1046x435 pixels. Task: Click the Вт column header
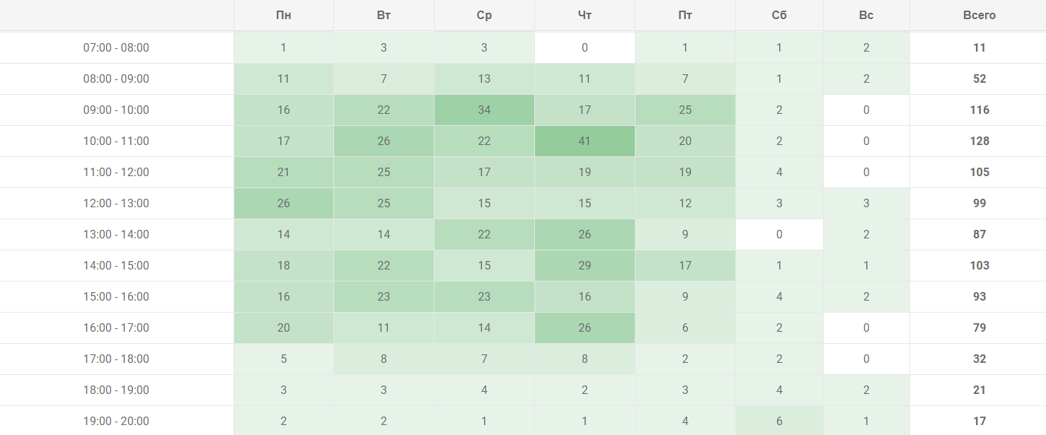pos(384,15)
